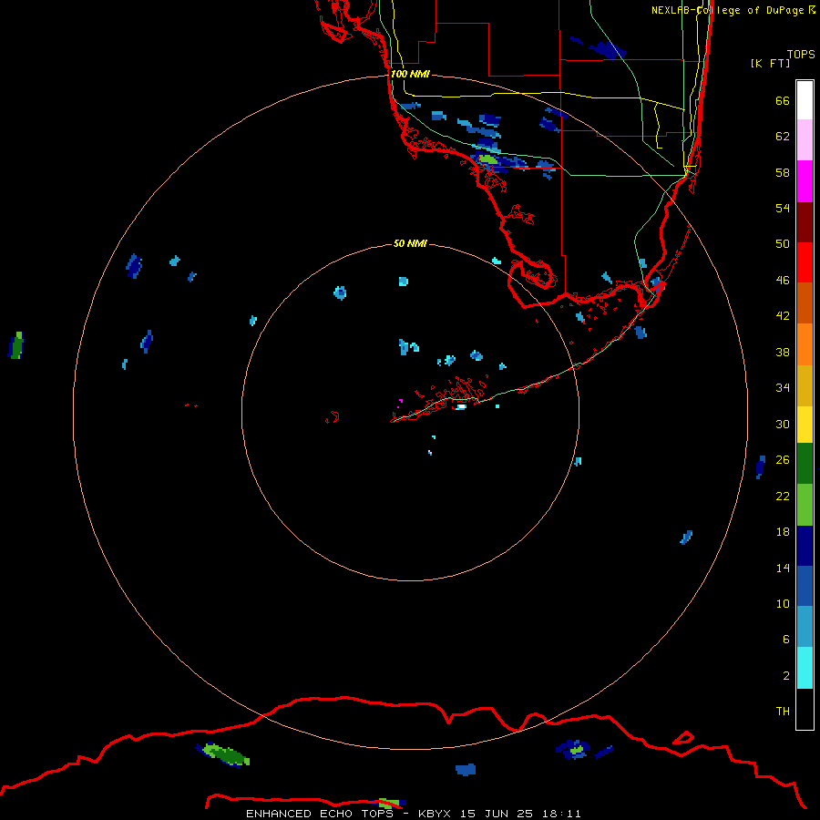Click the 30 legend value
Image resolution: width=820 pixels, height=820 pixels.
pos(783,424)
